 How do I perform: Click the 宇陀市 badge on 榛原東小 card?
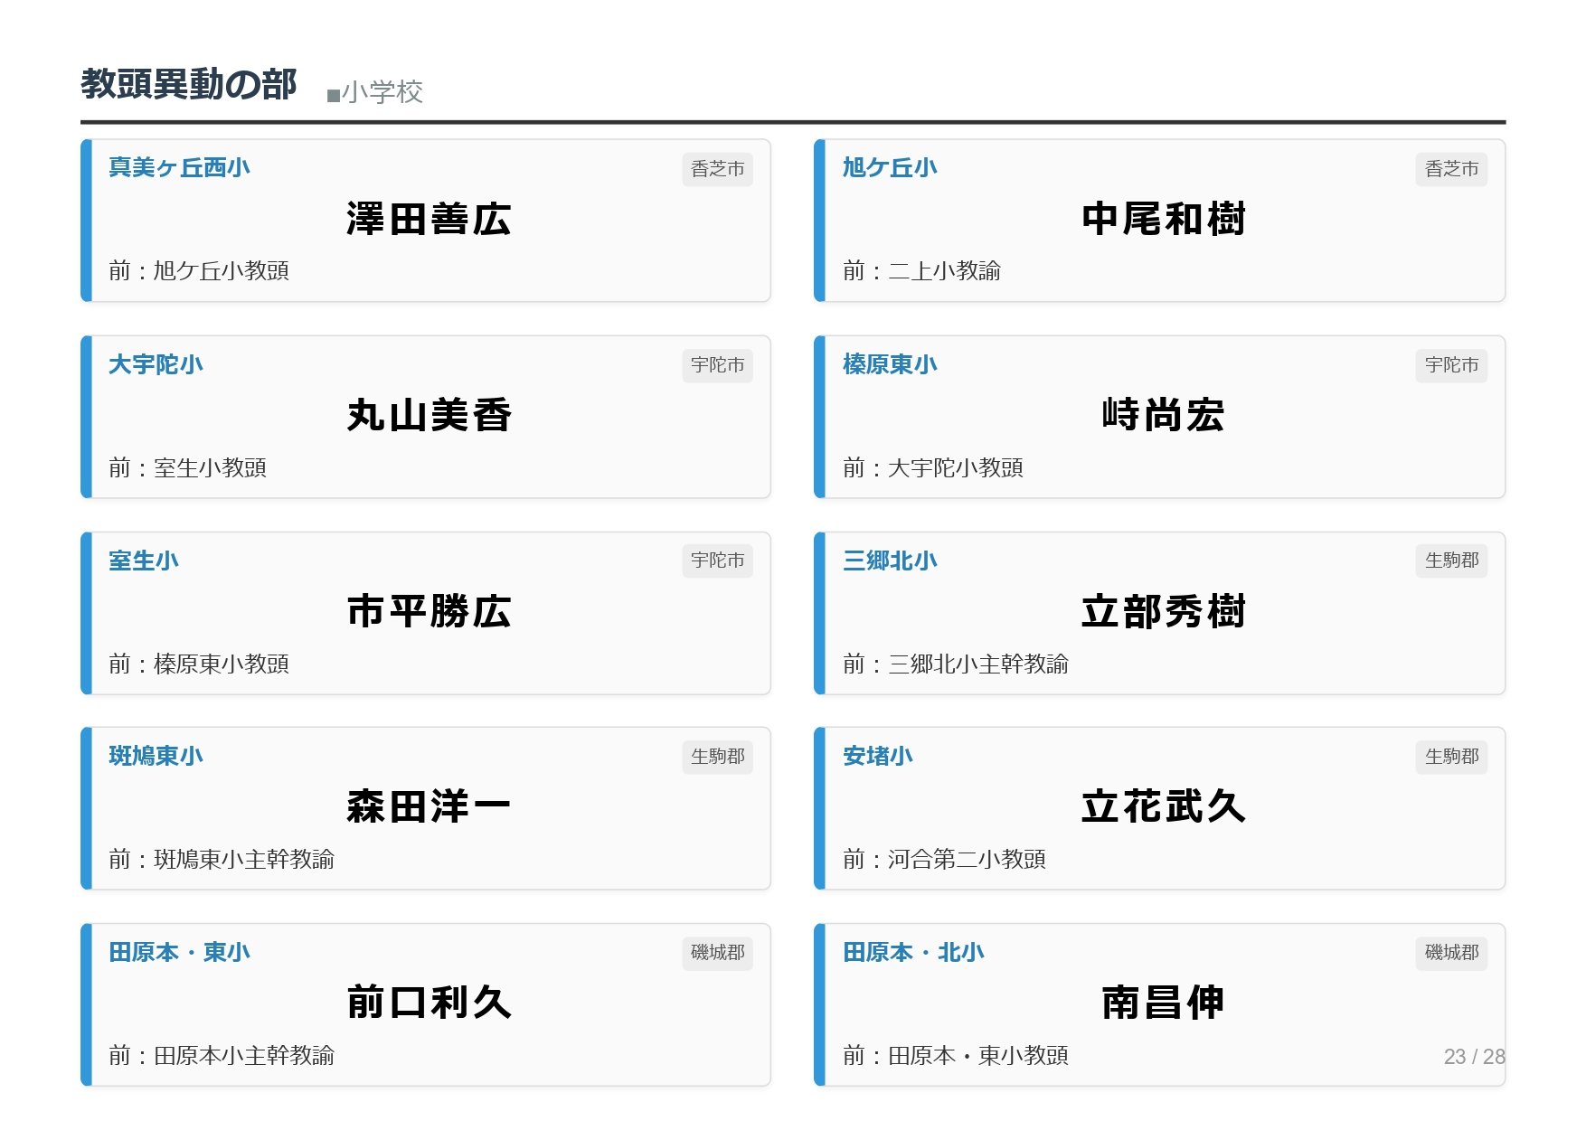[1450, 365]
